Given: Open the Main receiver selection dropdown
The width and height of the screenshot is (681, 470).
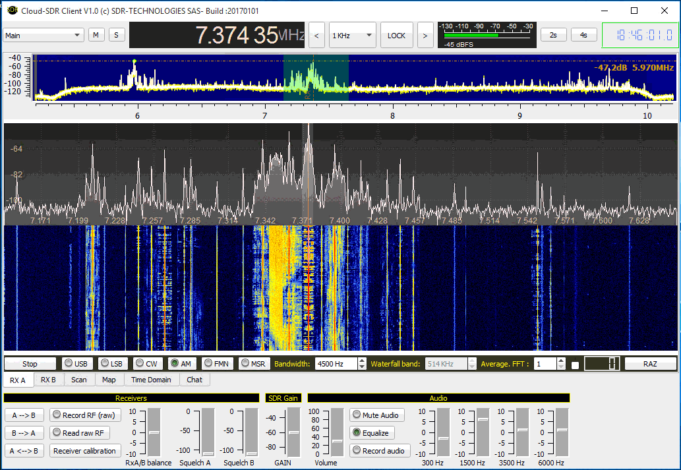Looking at the screenshot, I should [x=43, y=34].
